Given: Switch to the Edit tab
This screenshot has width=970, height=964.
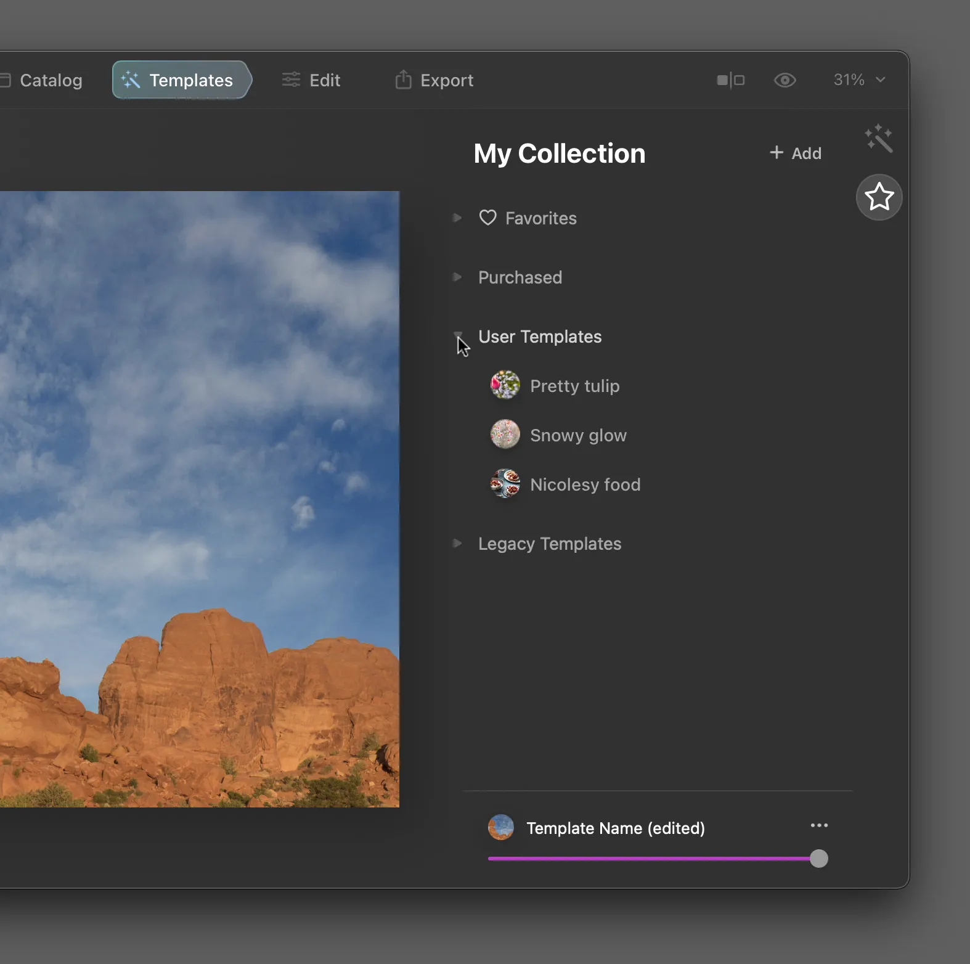Looking at the screenshot, I should point(311,80).
